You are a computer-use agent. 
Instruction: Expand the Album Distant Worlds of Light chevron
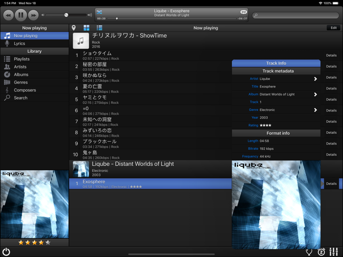(x=315, y=94)
